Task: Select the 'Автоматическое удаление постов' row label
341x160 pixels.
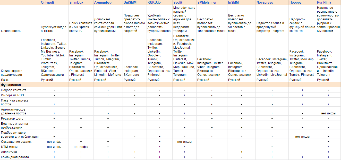Action: click(x=14, y=111)
